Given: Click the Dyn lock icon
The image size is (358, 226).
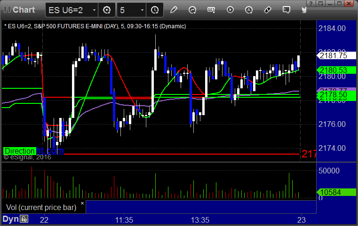Looking at the screenshot, I should [x=24, y=219].
